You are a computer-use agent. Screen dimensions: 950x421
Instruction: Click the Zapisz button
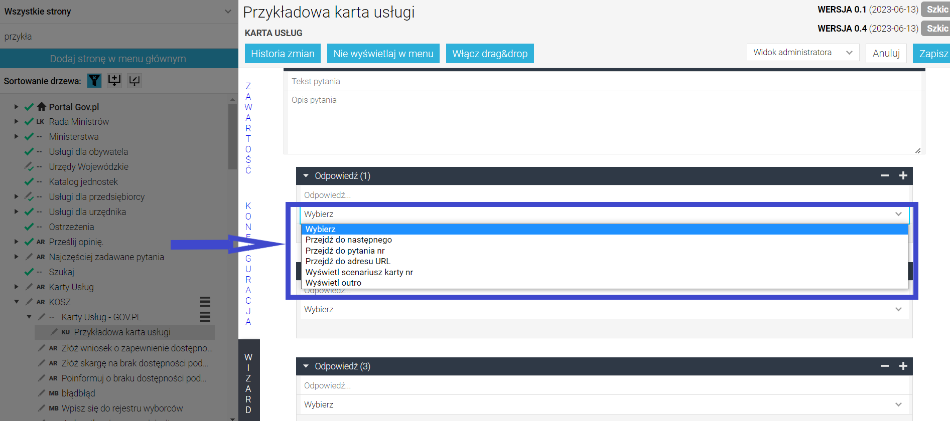click(932, 53)
